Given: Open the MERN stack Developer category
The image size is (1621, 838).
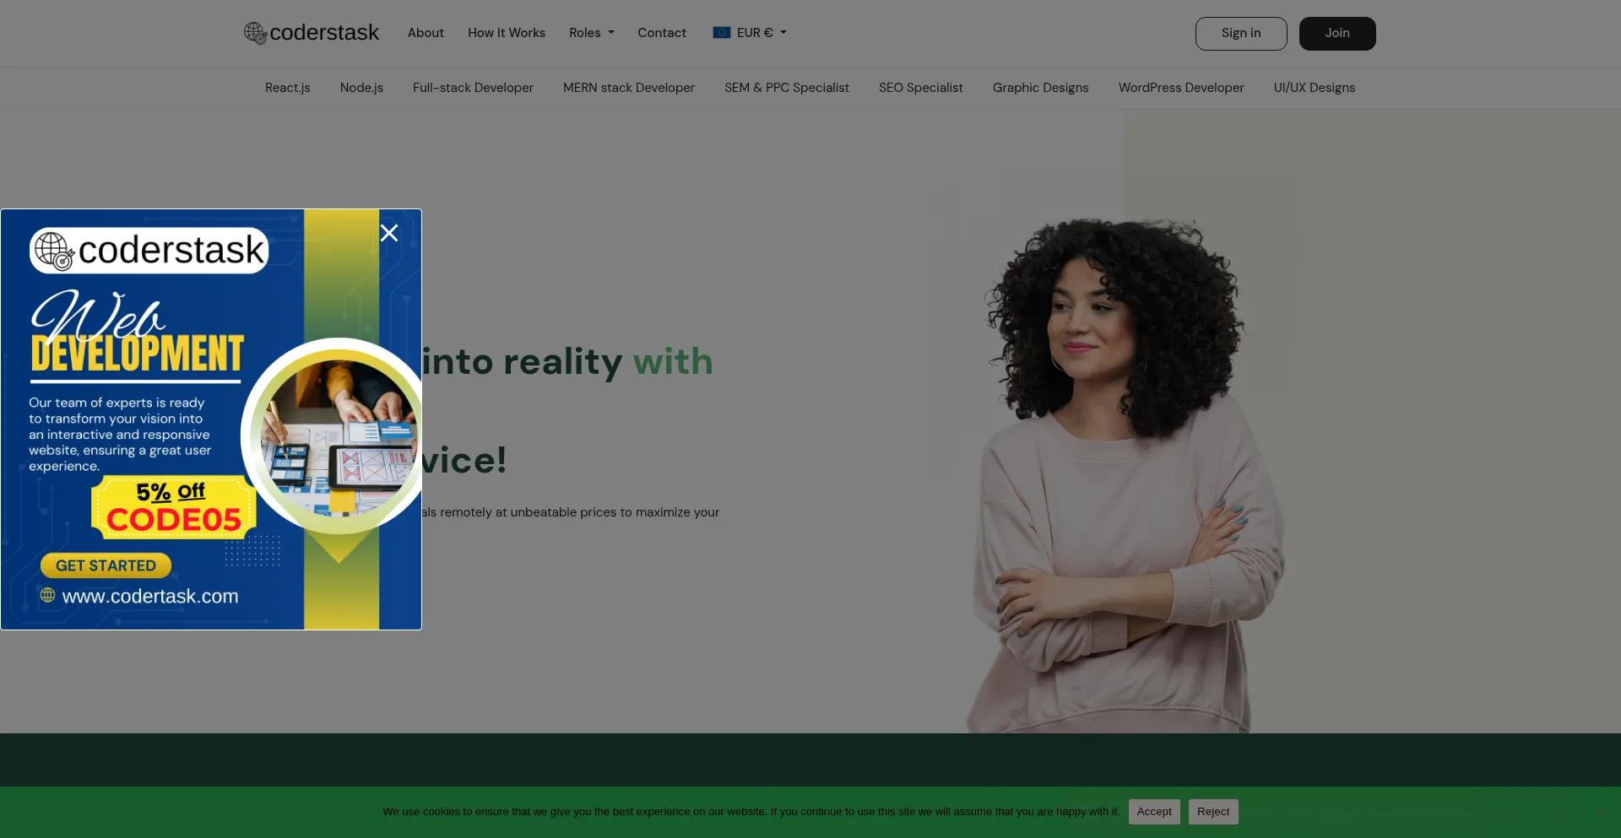Looking at the screenshot, I should click(x=628, y=88).
